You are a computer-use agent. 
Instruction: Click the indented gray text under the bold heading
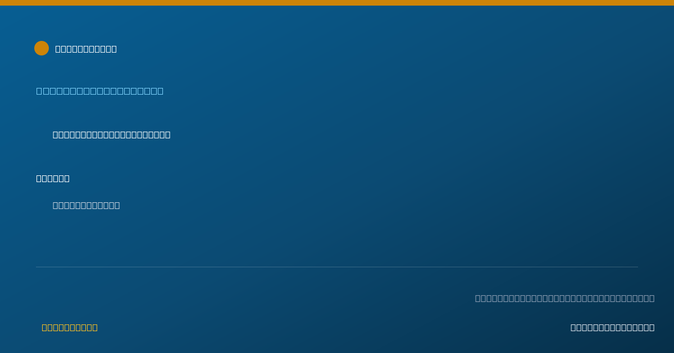[86, 205]
